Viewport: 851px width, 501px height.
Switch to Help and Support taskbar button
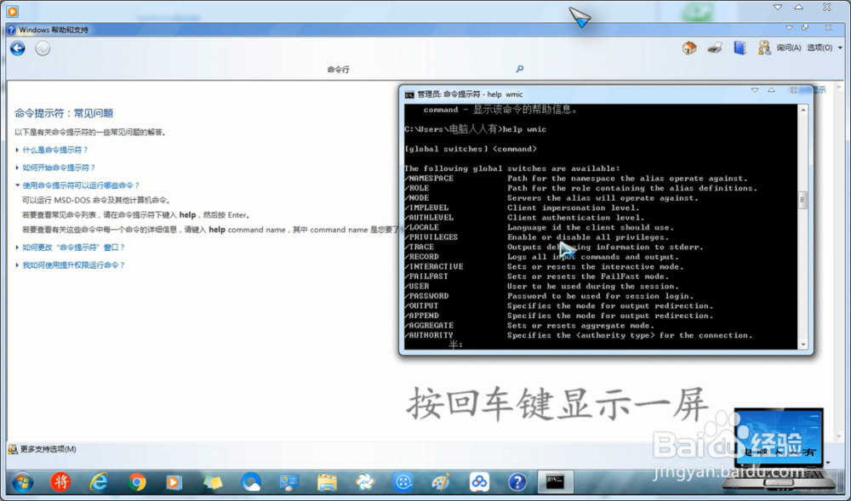pos(517,481)
